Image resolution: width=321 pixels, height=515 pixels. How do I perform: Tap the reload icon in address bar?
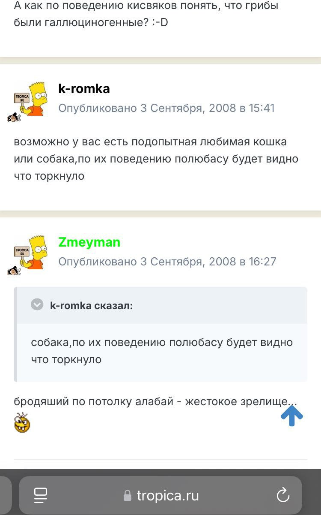click(283, 495)
